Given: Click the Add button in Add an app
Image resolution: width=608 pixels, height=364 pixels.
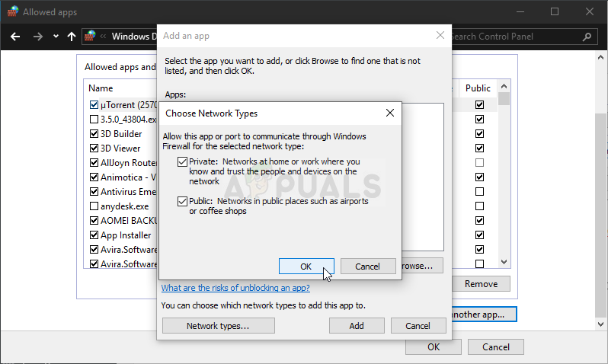Looking at the screenshot, I should click(x=357, y=326).
